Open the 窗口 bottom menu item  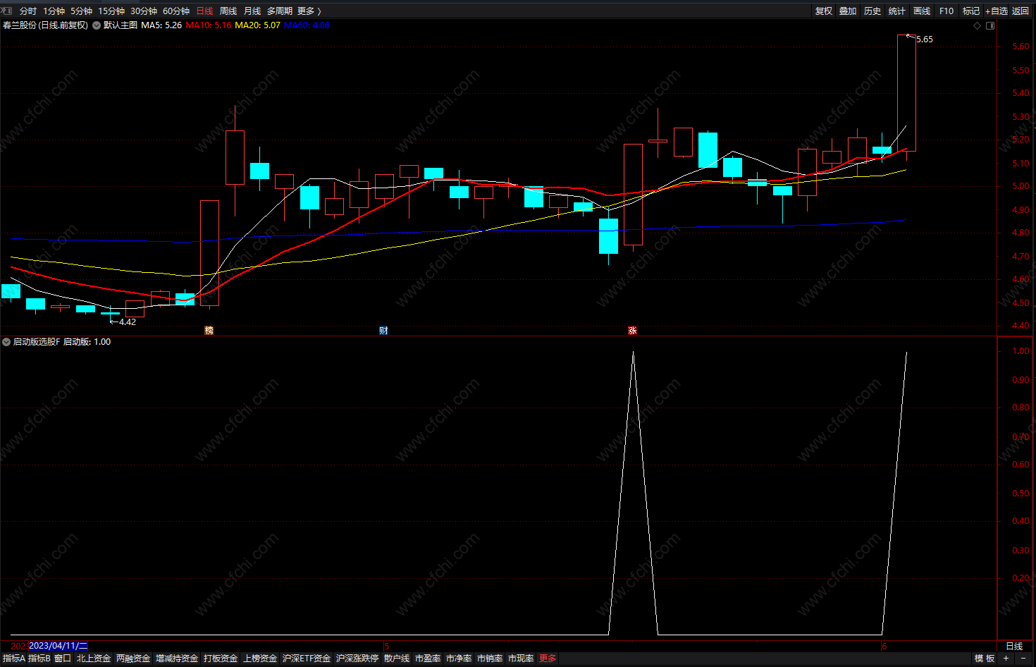point(63,658)
